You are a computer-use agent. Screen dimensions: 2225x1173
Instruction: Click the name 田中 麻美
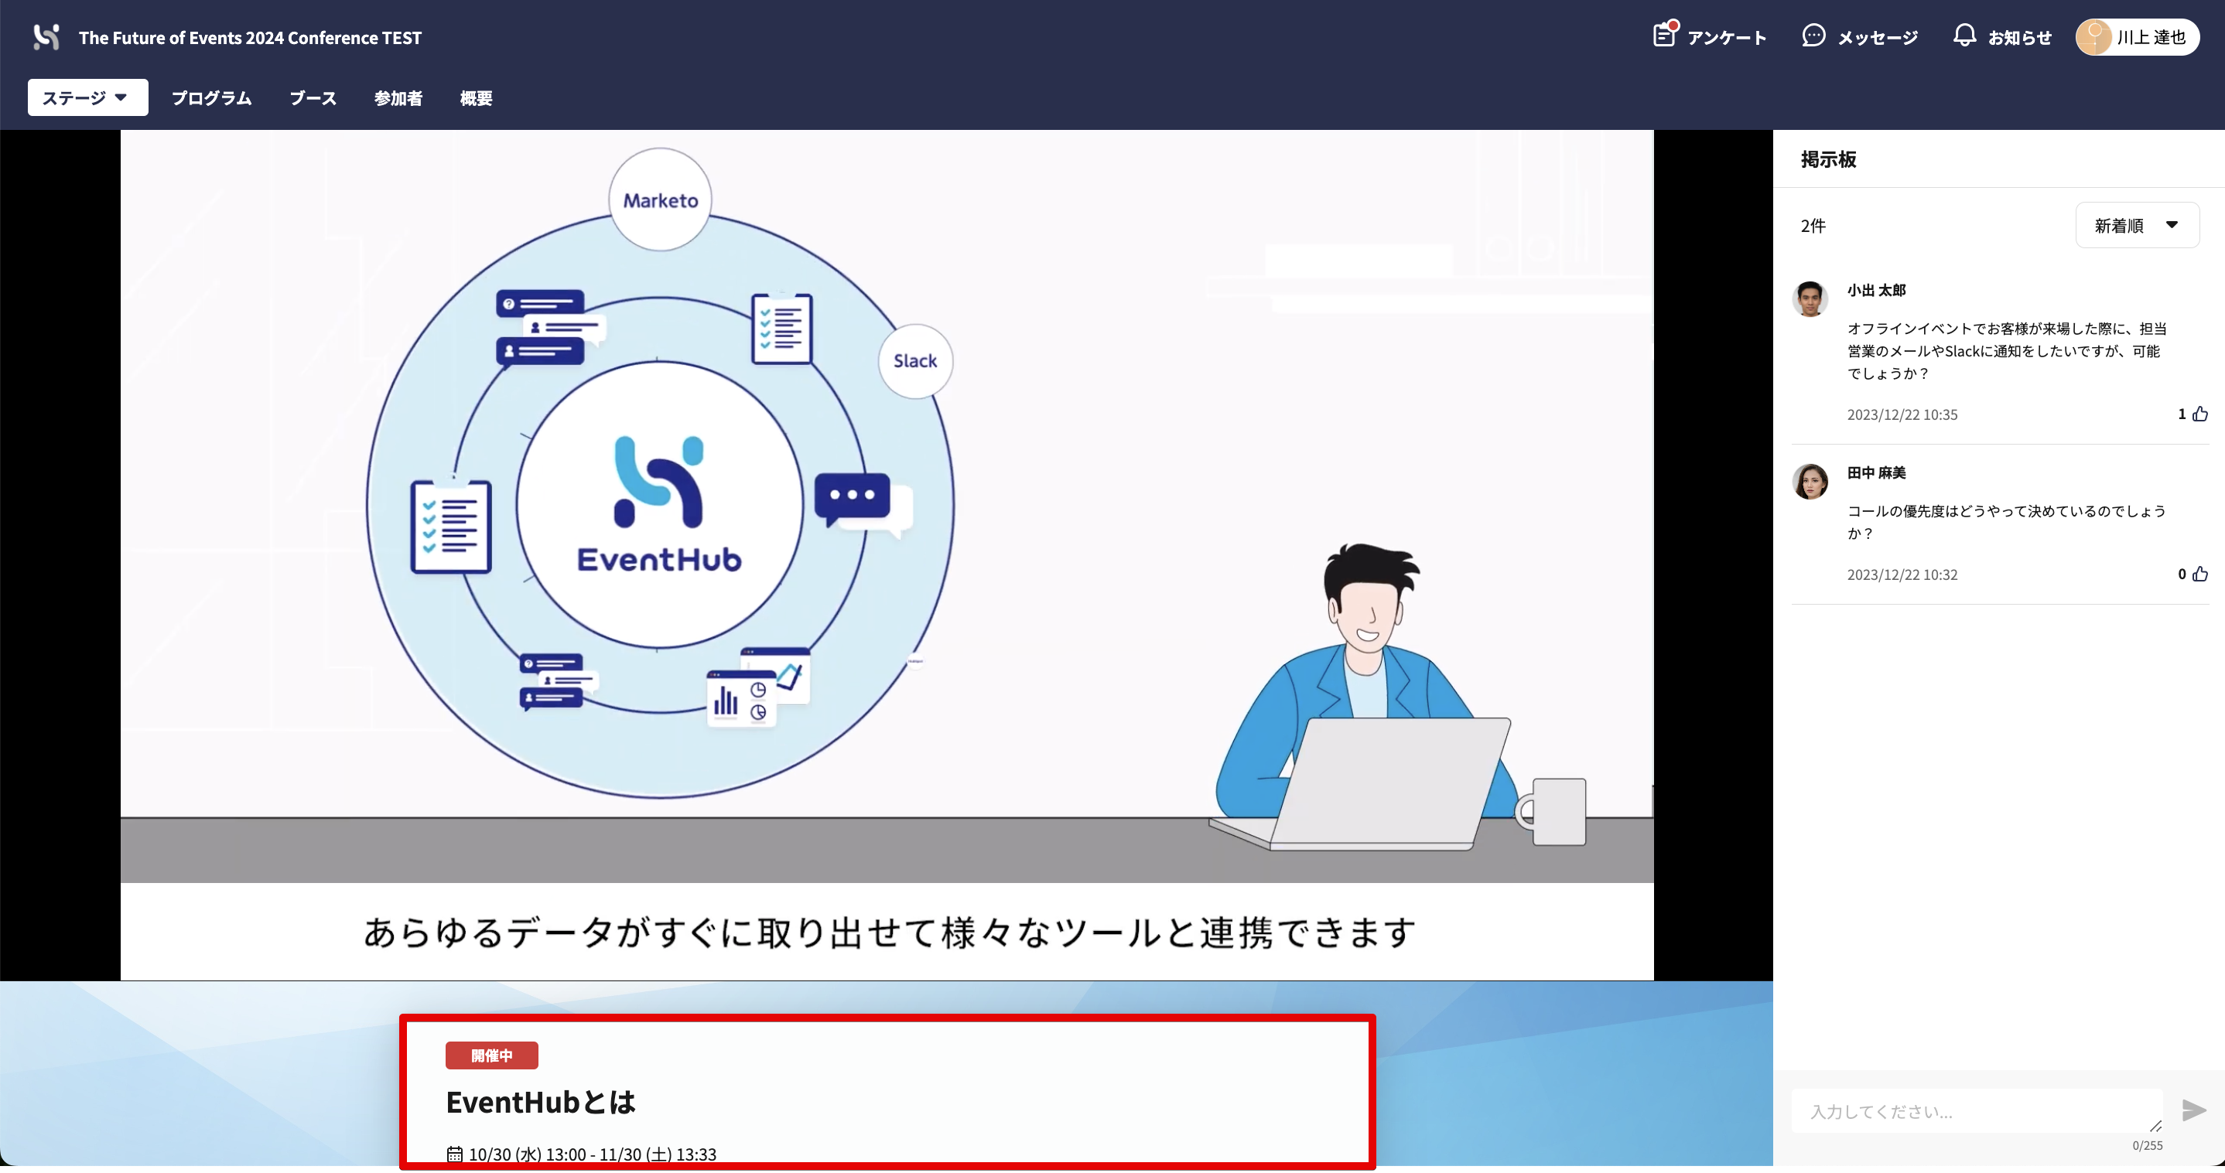click(1876, 473)
